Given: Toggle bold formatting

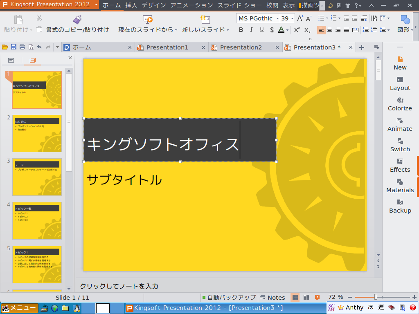Looking at the screenshot, I should 241,29.
